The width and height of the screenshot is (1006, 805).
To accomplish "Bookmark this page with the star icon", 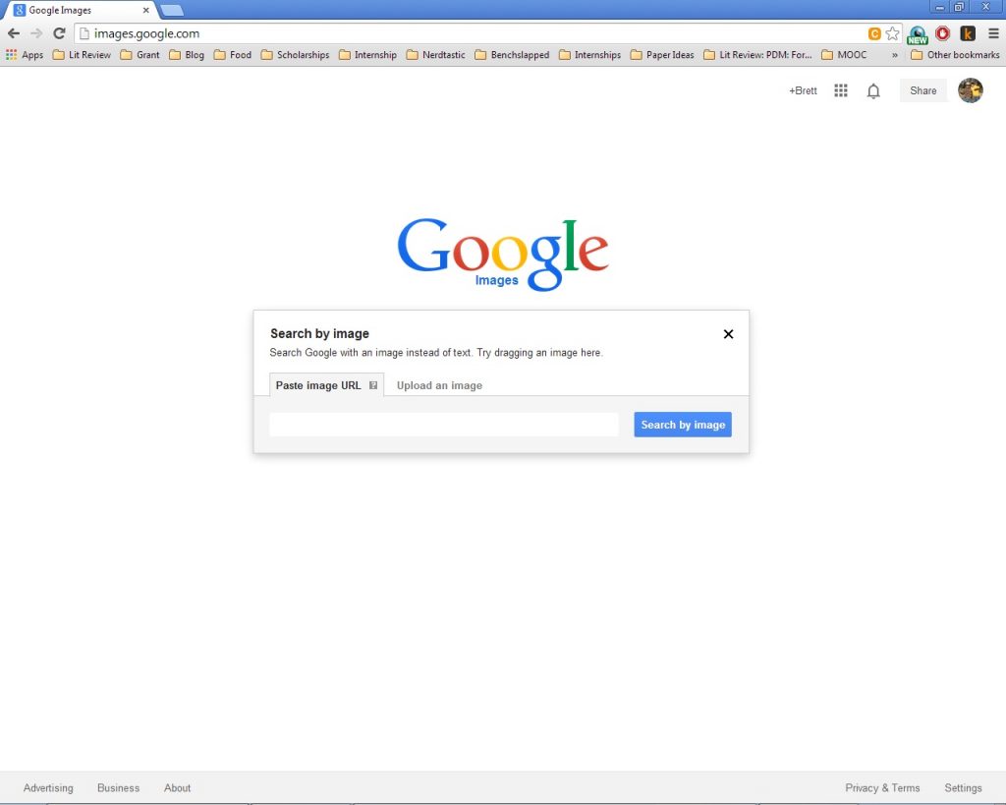I will pyautogui.click(x=892, y=33).
